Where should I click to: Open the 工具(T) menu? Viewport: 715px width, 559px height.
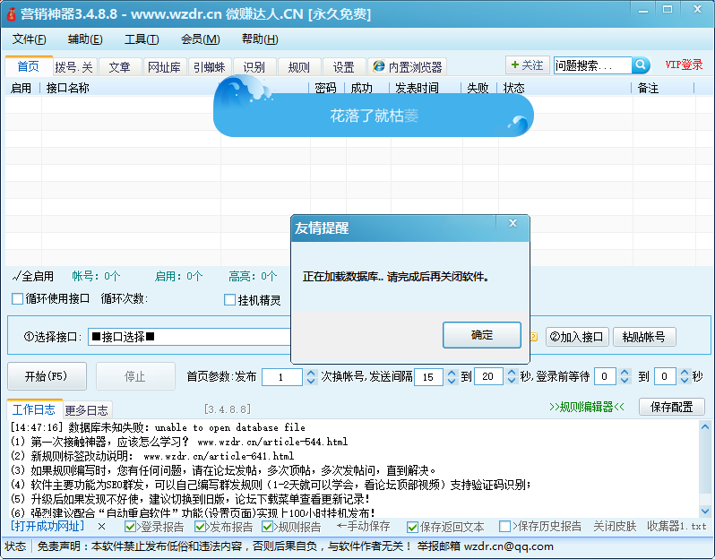[x=142, y=39]
